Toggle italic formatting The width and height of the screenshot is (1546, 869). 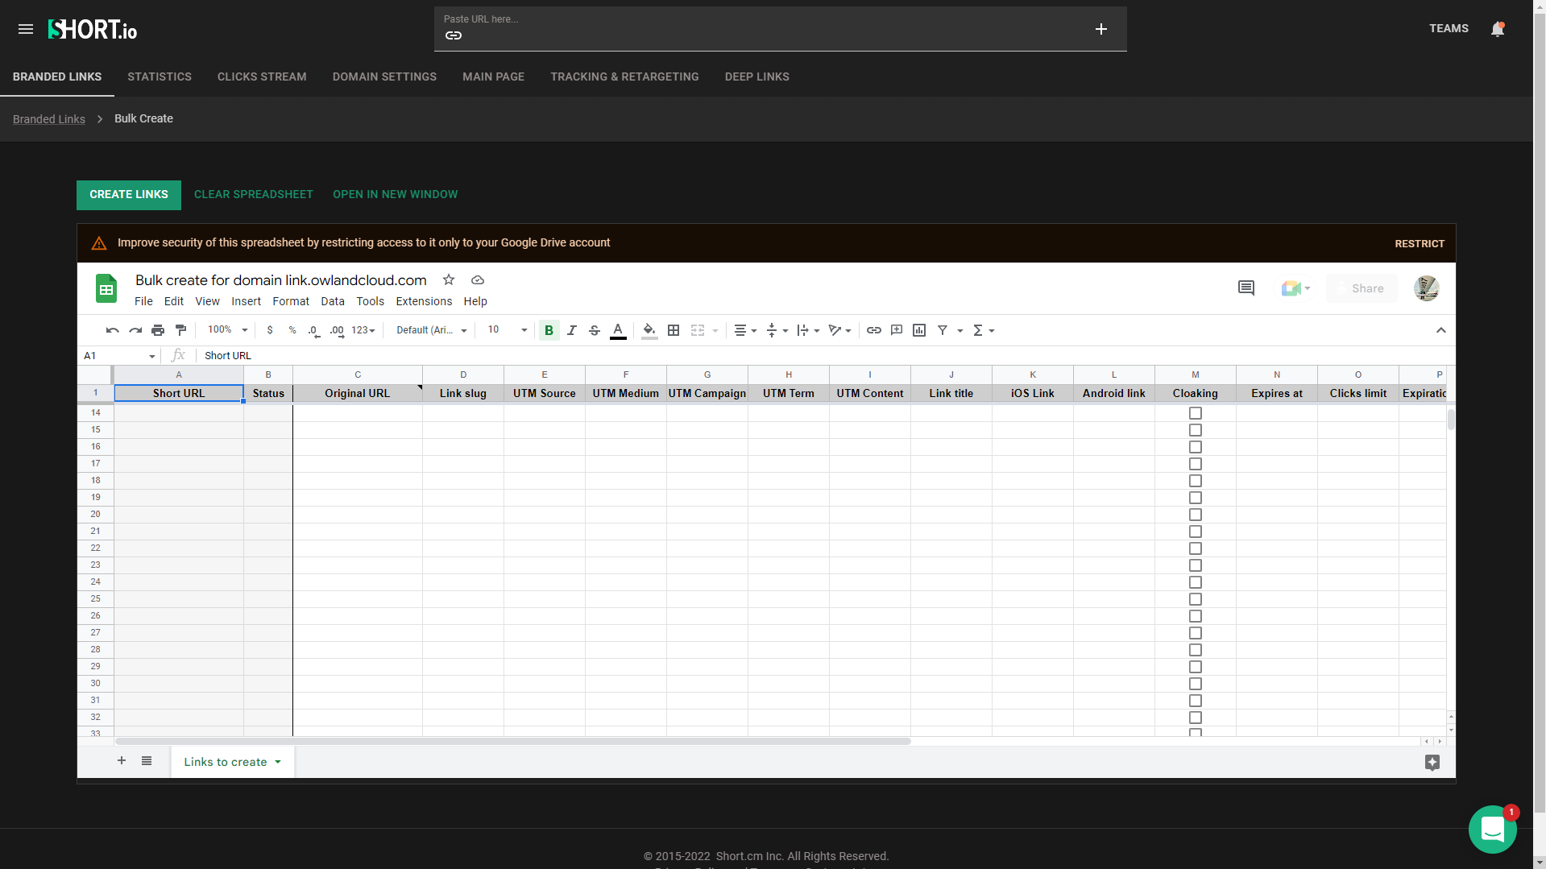572,330
